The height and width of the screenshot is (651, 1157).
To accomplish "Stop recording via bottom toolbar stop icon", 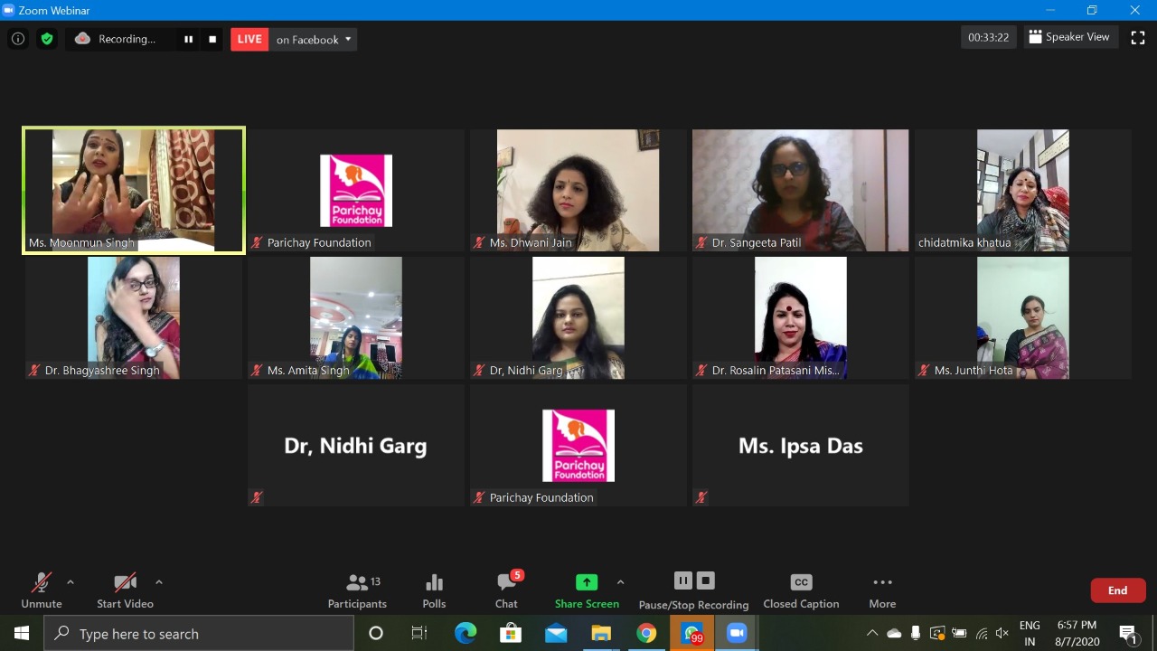I will (706, 580).
